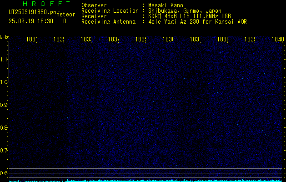Click the Receiving Location label

[110, 11]
